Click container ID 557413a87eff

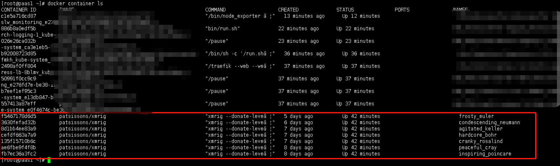pyautogui.click(x=19, y=104)
